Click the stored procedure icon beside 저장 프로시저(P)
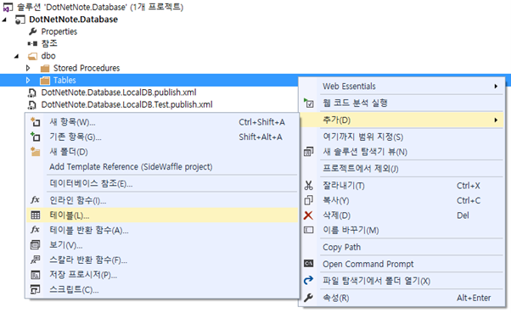511x313 pixels. pos(35,275)
